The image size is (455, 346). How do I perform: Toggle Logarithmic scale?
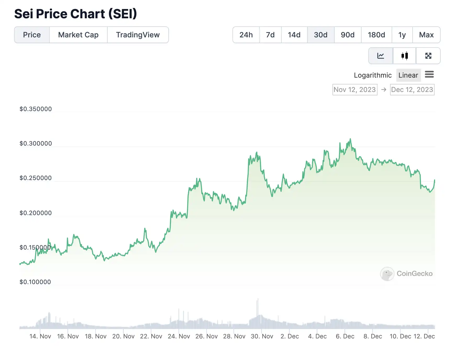click(x=373, y=75)
